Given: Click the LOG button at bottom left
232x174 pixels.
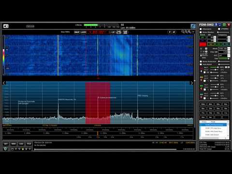Looking at the screenshot, I should pos(21,144).
